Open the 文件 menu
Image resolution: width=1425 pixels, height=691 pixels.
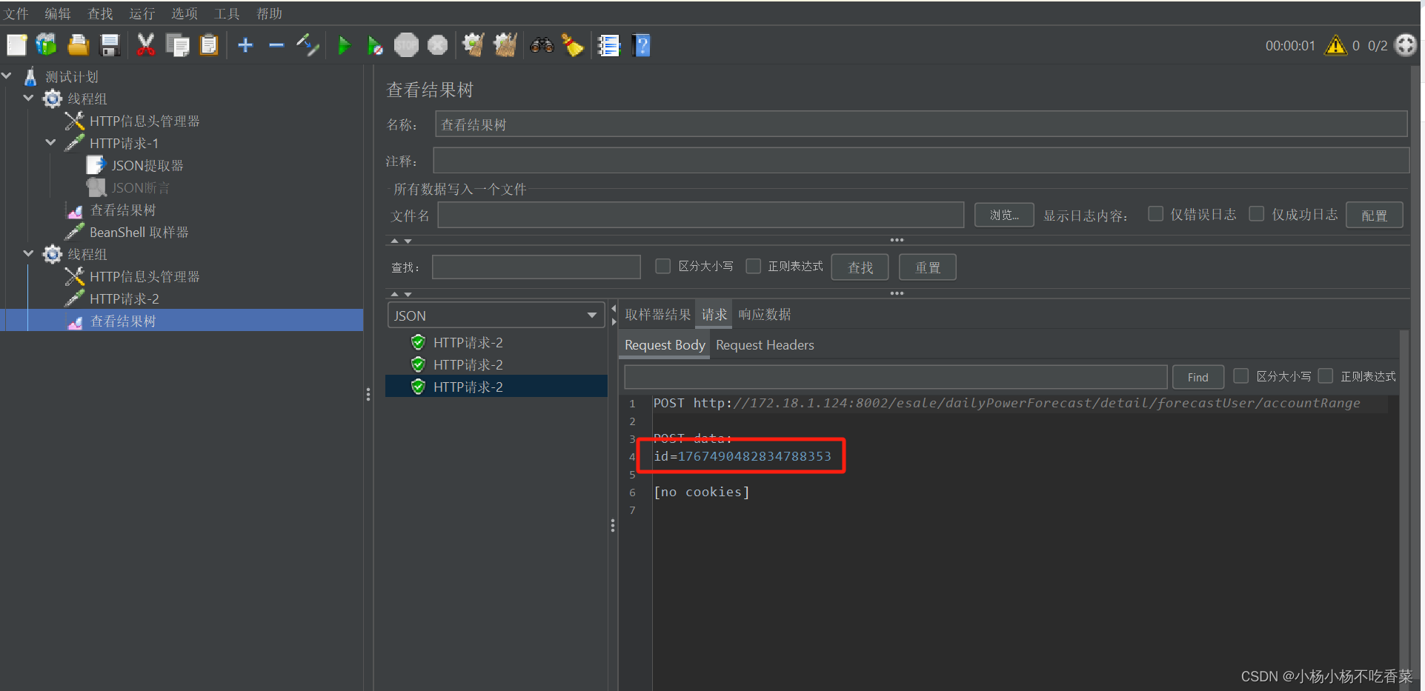click(x=16, y=13)
